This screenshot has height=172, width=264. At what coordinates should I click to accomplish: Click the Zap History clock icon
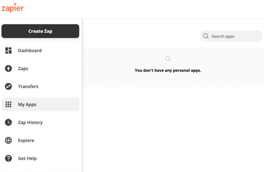coord(8,123)
